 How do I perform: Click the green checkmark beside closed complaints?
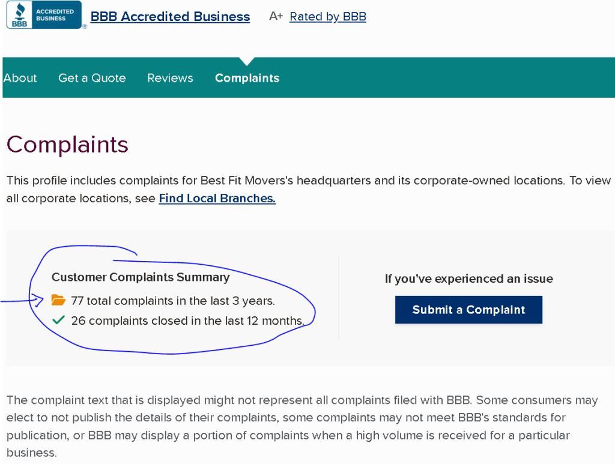pos(58,321)
